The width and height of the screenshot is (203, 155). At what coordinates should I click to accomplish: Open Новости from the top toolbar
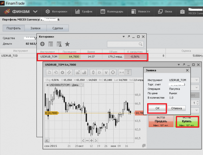pos(141,11)
